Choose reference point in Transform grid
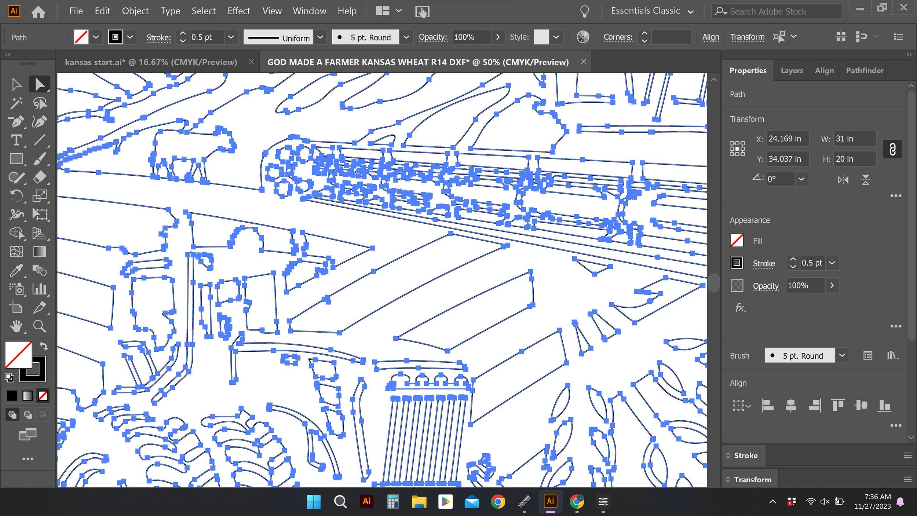 [x=737, y=149]
